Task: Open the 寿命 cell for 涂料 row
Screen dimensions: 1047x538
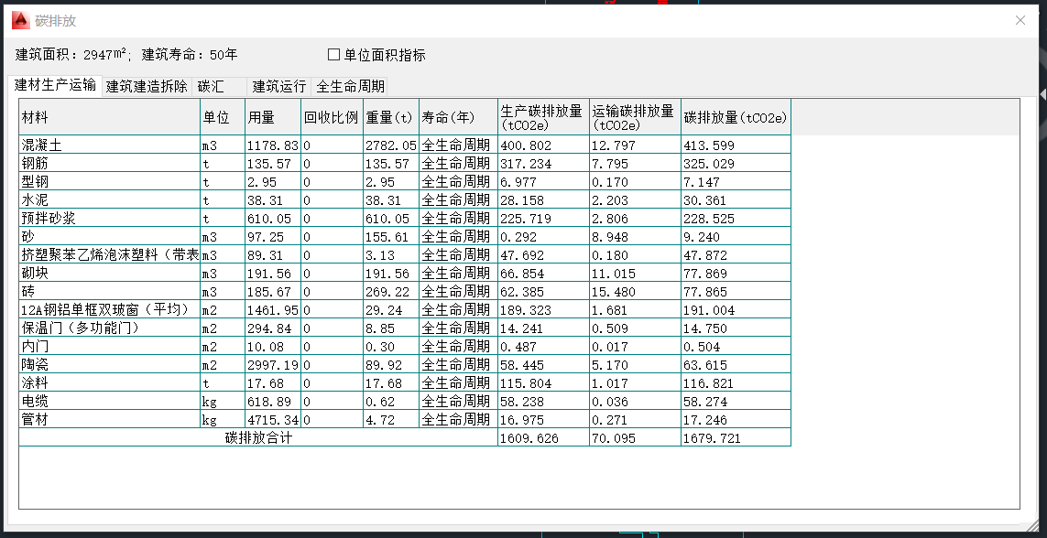Action: coord(458,383)
